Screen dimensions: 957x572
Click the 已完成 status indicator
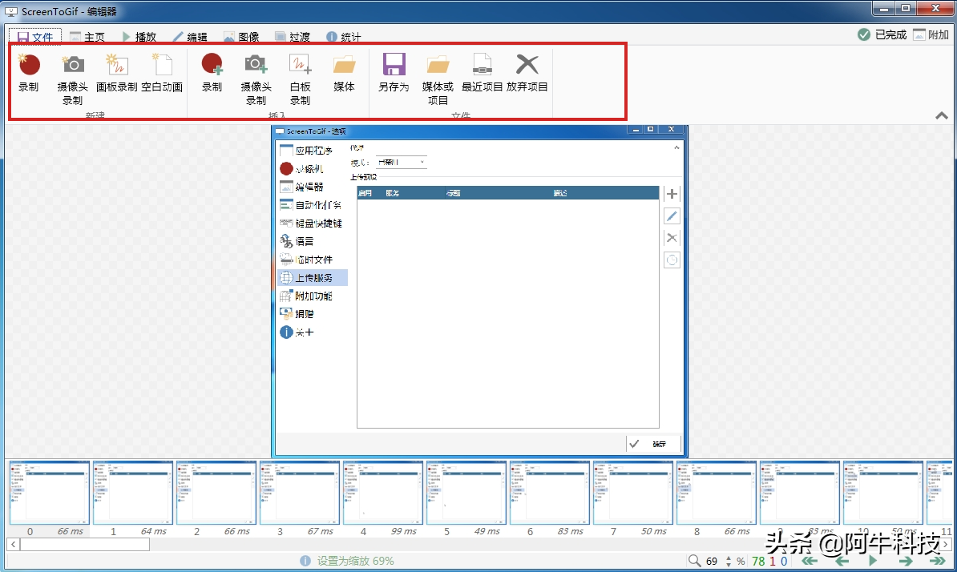882,34
